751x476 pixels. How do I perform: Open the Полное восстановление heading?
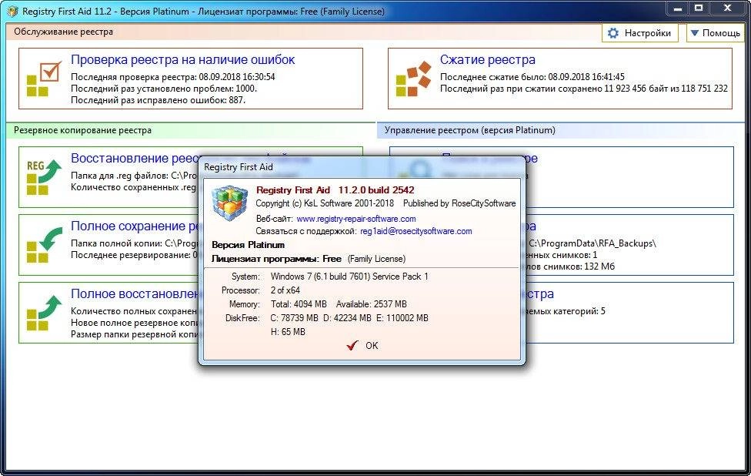[x=135, y=294]
